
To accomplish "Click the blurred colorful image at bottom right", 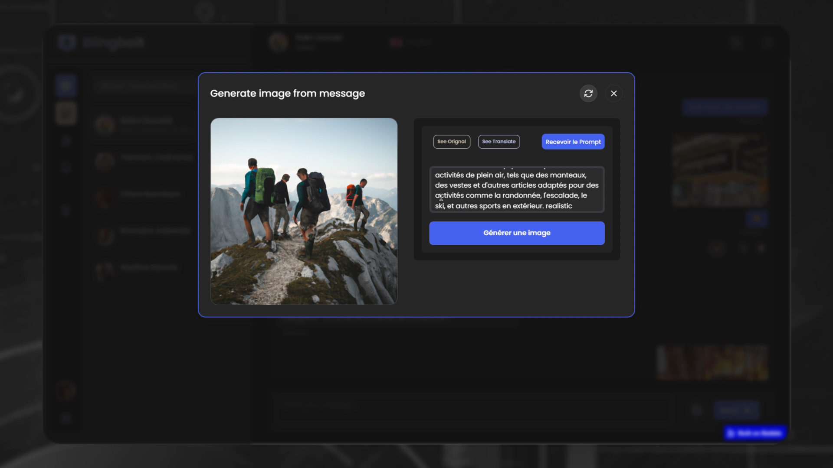I will coord(712,363).
